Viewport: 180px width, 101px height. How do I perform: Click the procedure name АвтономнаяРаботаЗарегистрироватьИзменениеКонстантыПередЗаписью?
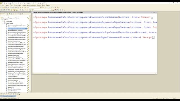click(x=89, y=27)
